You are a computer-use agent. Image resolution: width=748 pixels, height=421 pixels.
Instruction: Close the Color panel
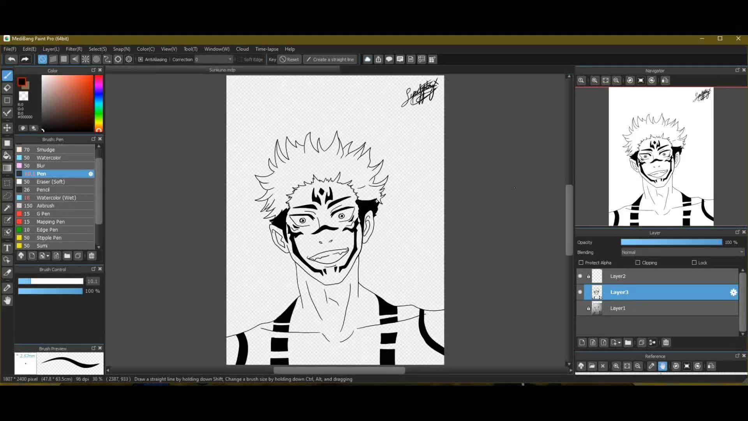tap(100, 70)
